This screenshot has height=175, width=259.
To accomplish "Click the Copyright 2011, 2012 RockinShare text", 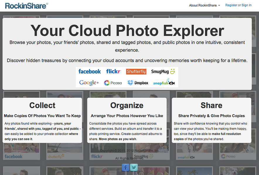I will pos(130,151).
